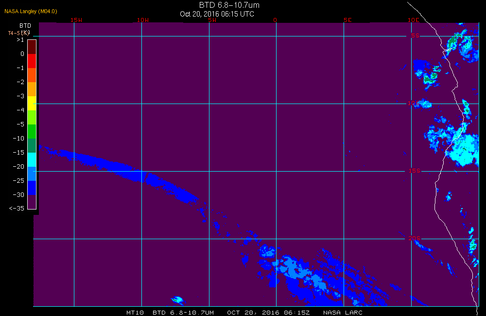
Task: Select the '5W' longitude label
Action: tap(212, 20)
